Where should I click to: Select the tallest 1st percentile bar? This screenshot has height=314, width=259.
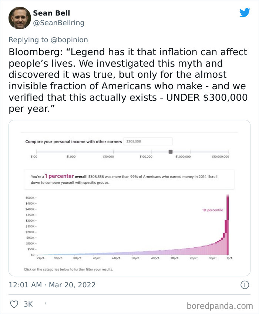(228, 222)
